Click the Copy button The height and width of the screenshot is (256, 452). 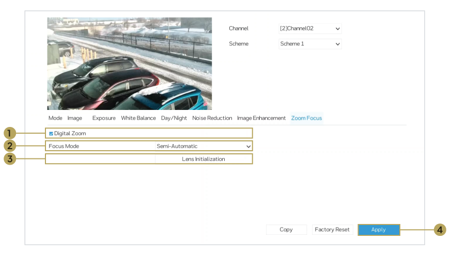(x=286, y=230)
